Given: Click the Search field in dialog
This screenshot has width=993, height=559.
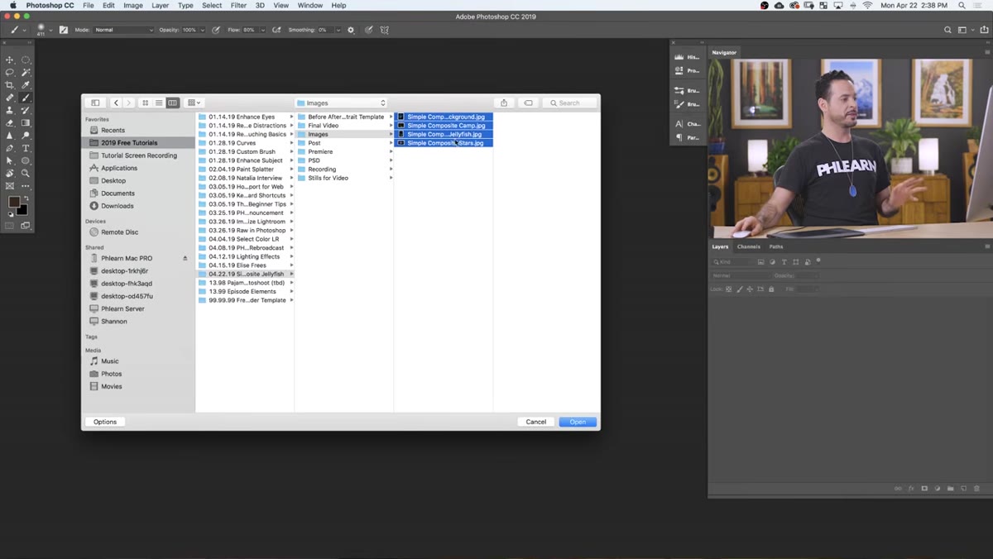Looking at the screenshot, I should (569, 103).
